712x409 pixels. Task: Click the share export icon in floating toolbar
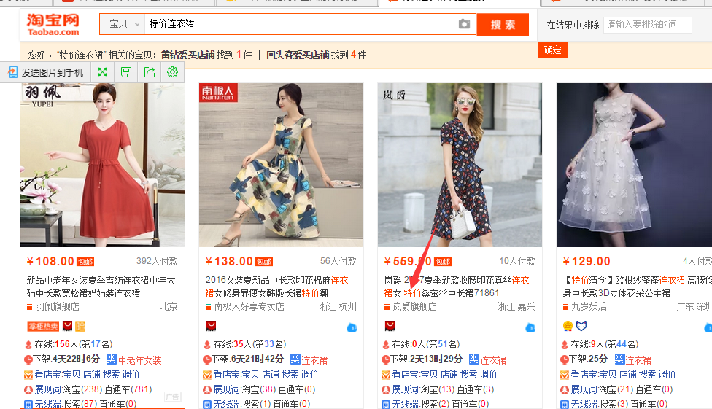coord(149,71)
